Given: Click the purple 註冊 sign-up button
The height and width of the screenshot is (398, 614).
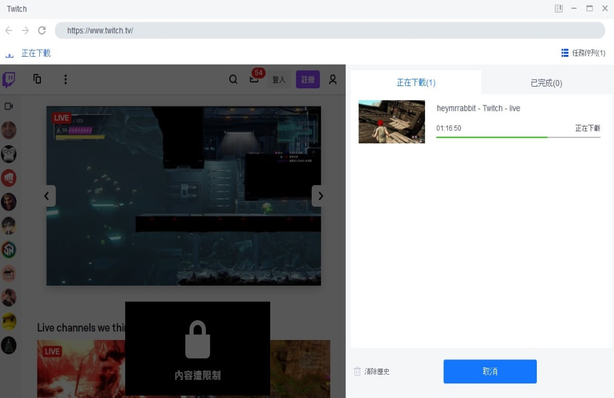Looking at the screenshot, I should [308, 80].
